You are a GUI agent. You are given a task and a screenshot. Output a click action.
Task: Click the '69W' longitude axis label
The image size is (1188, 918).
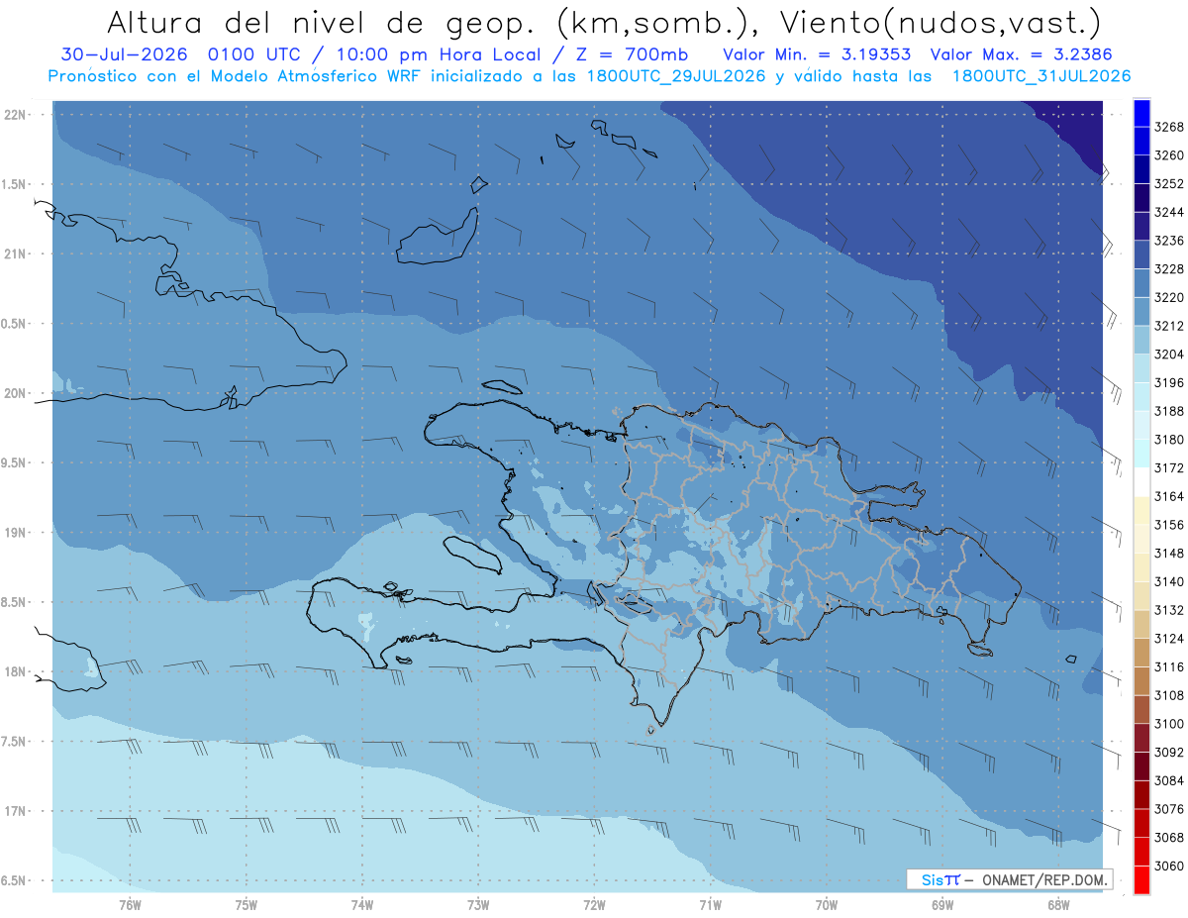pos(941,904)
